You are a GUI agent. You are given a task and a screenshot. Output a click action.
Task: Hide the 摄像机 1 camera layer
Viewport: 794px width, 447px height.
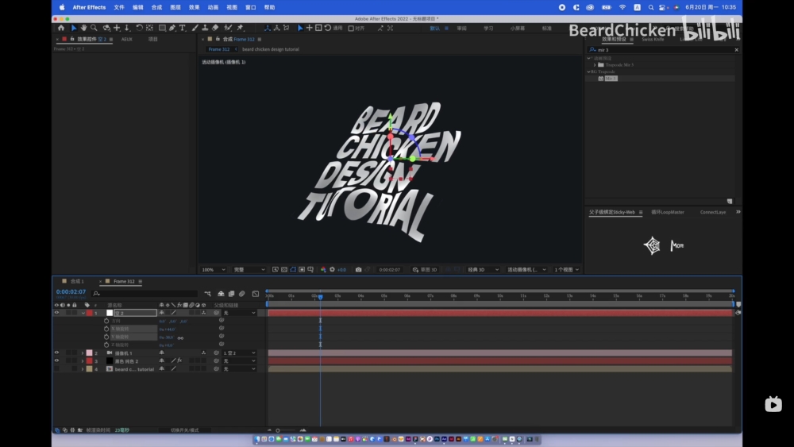(56, 353)
